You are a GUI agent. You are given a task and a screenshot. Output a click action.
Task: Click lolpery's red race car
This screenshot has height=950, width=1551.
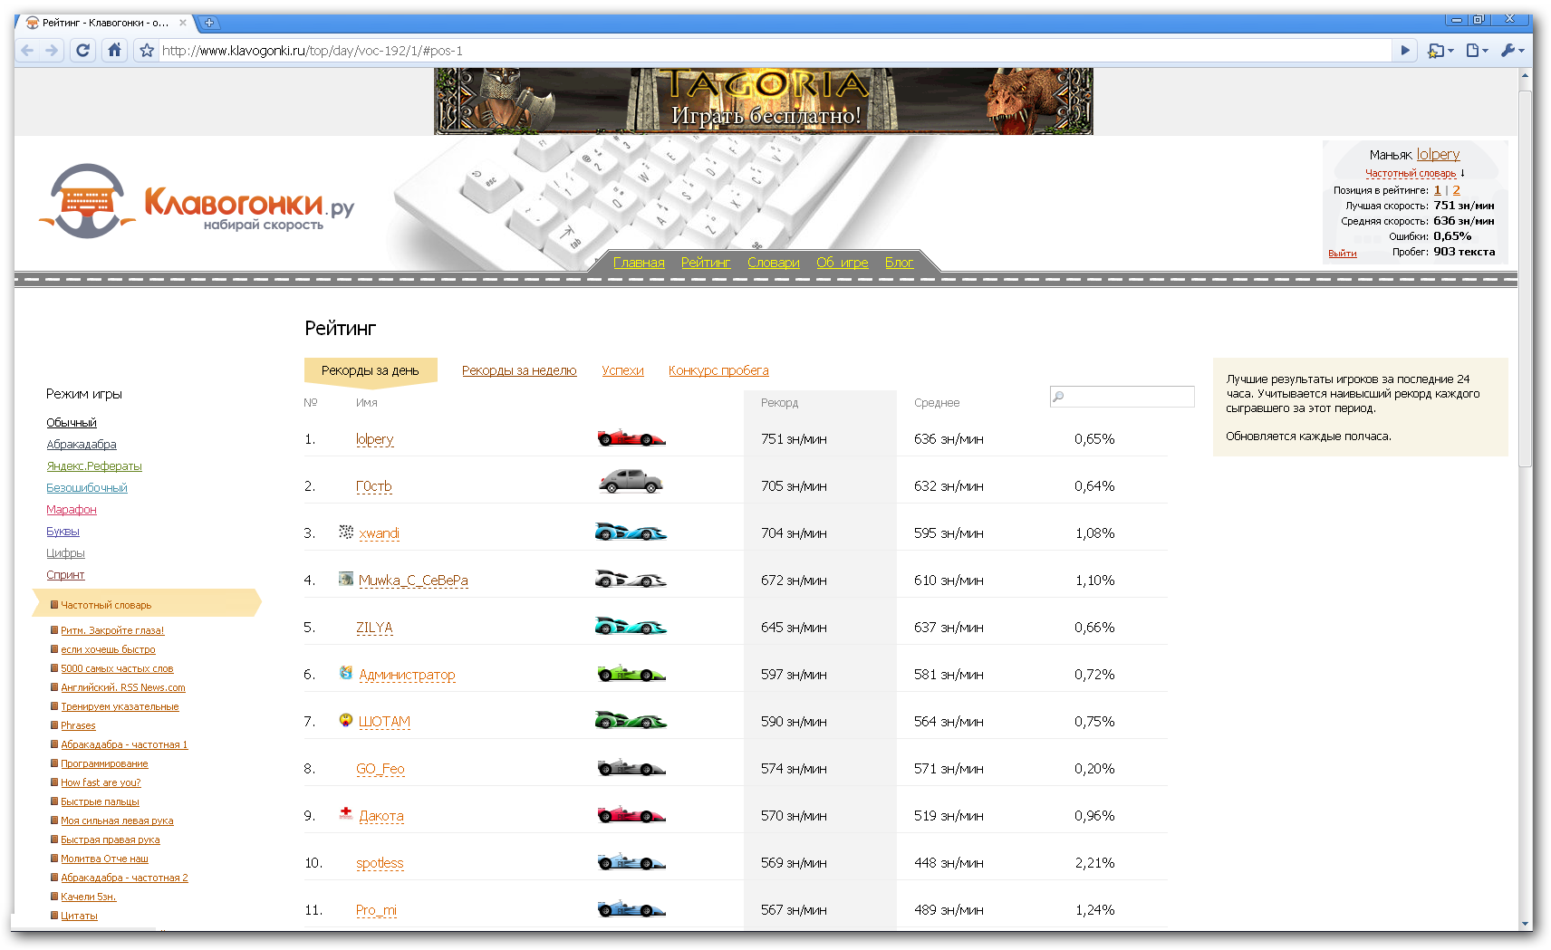[x=631, y=439]
